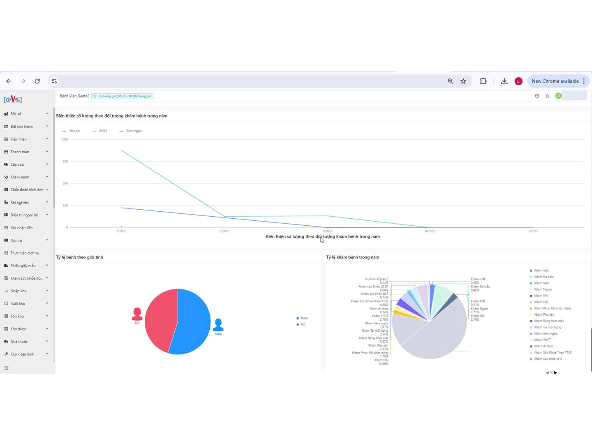Open Thực hiện dịch vụ menu item

pos(25,253)
